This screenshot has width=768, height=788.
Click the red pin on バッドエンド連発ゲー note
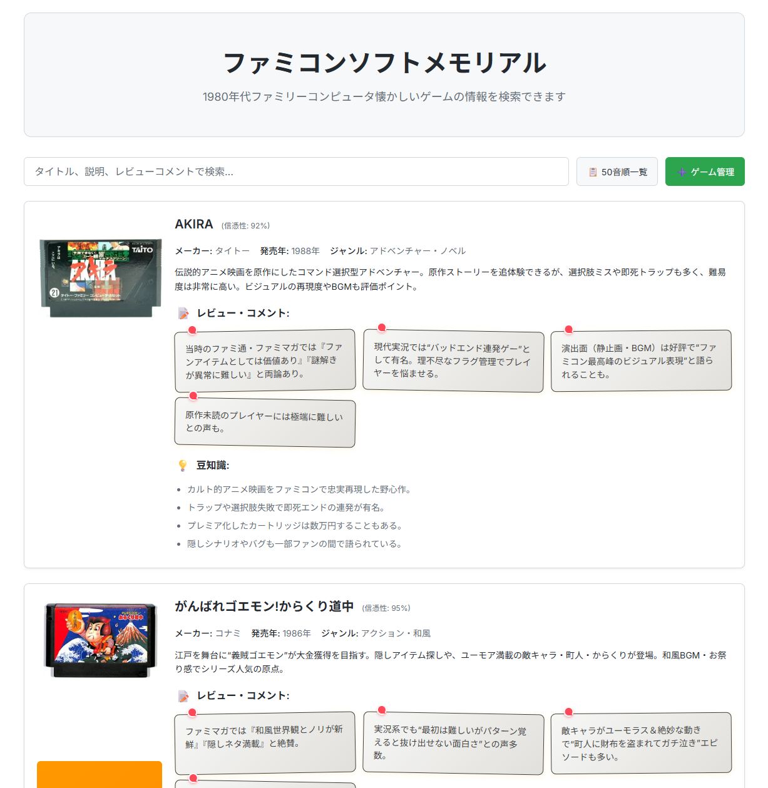pyautogui.click(x=382, y=327)
